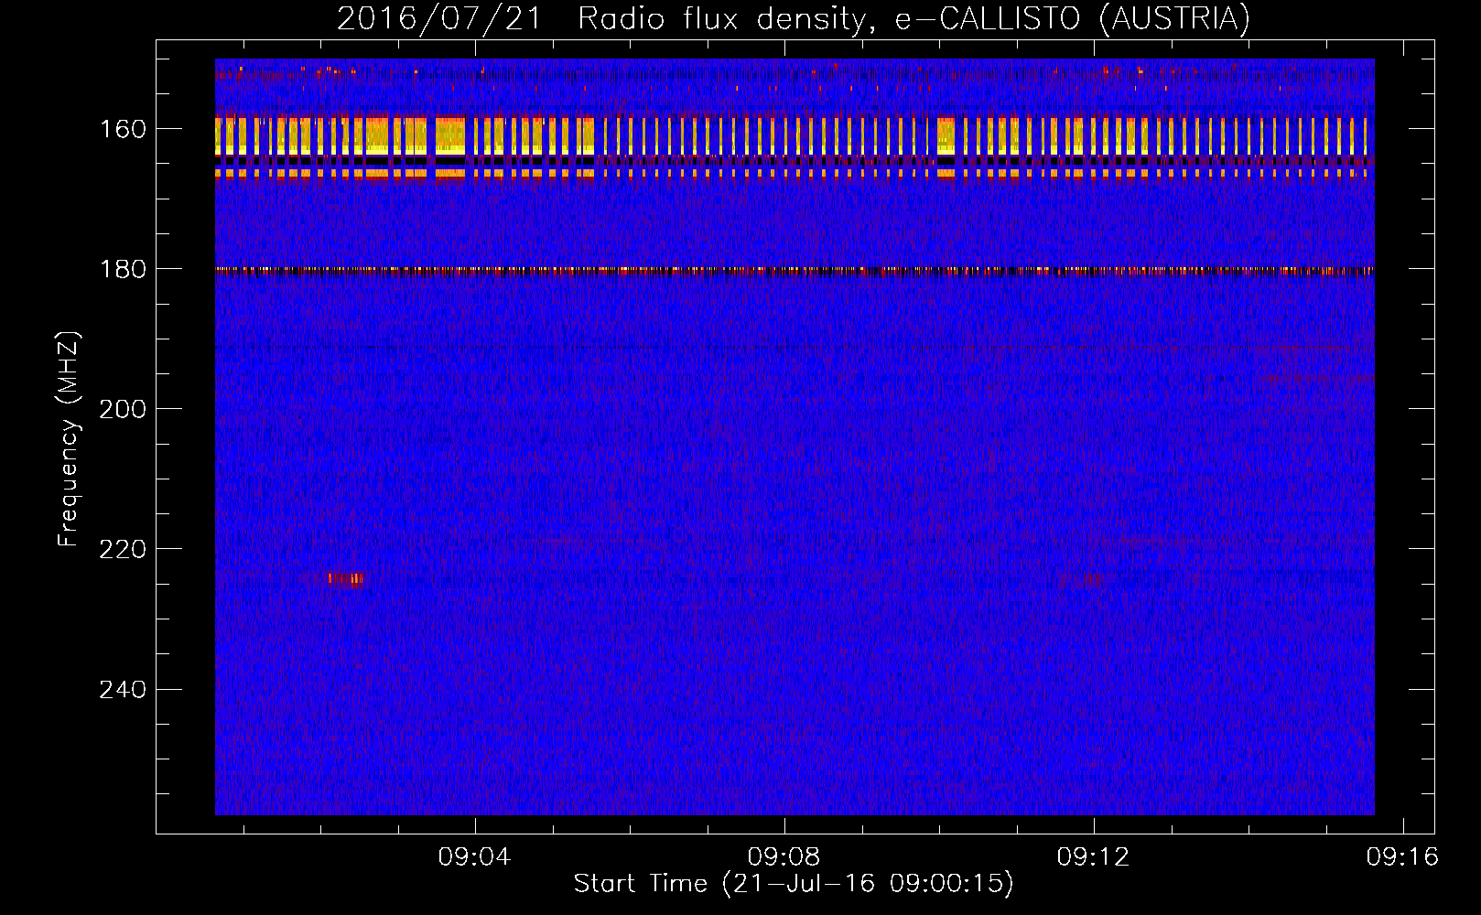The height and width of the screenshot is (915, 1481).
Task: Click the 09:16 time tick label
Action: tap(1402, 857)
